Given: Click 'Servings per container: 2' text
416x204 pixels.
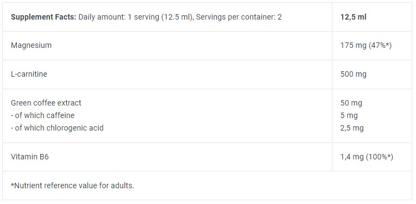Looking at the screenshot, I should [239, 17].
